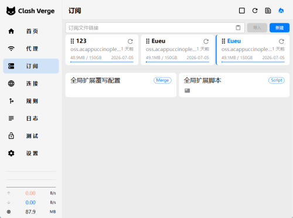The height and width of the screenshot is (218, 293).
Task: Click the lock icon beside 测试
Action: (x=11, y=135)
